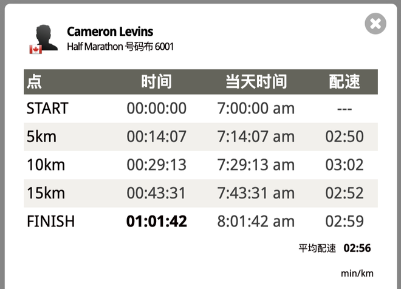Screen dimensions: 401x289
Task: Select the 5km split row
Action: pyautogui.click(x=200, y=137)
